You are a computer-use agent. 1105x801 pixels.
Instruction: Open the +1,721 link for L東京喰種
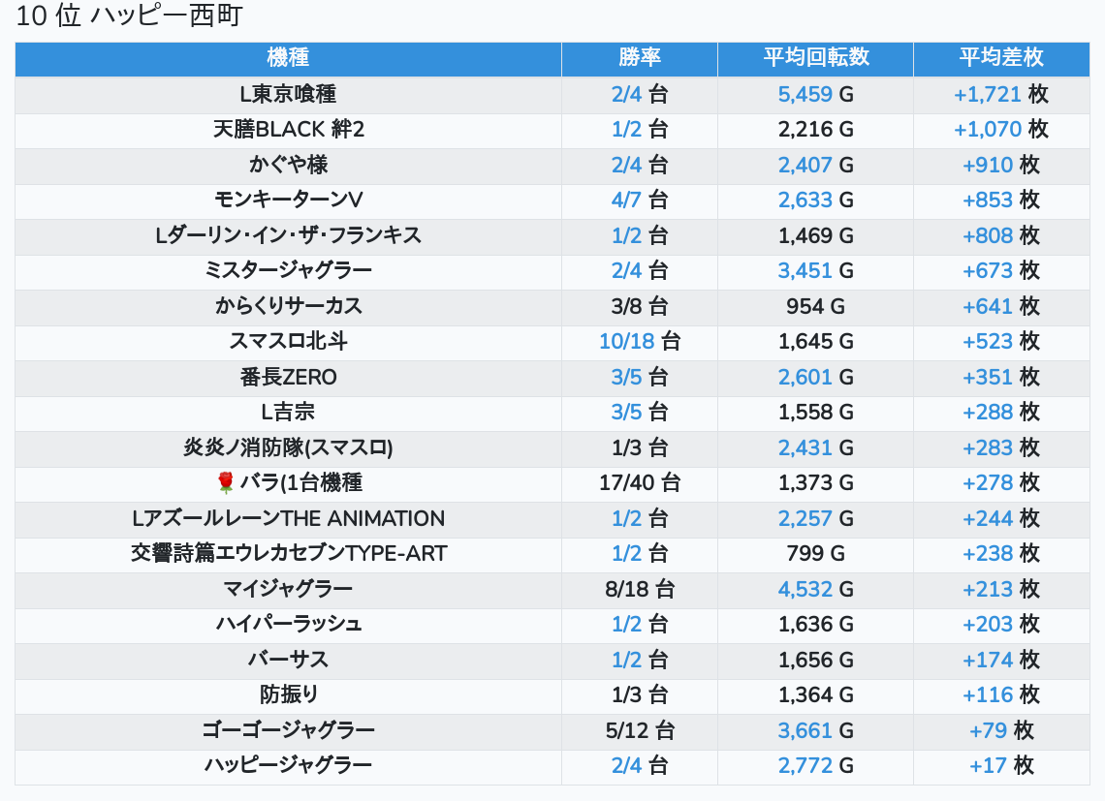(x=987, y=94)
